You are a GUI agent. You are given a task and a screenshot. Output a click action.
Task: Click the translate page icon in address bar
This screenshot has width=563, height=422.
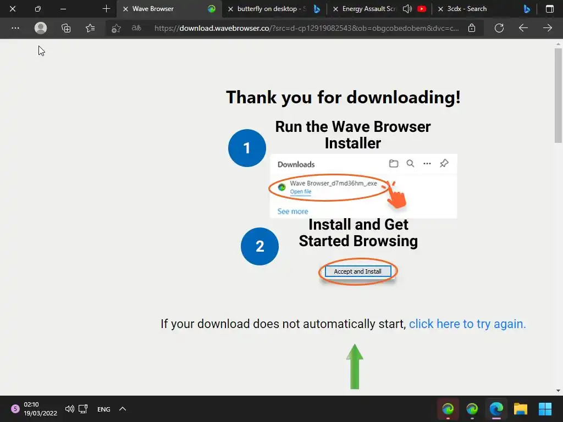tap(136, 28)
